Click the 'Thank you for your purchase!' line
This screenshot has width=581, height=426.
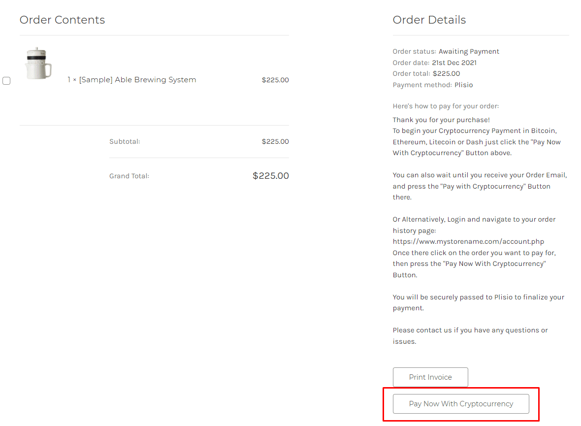coord(441,120)
